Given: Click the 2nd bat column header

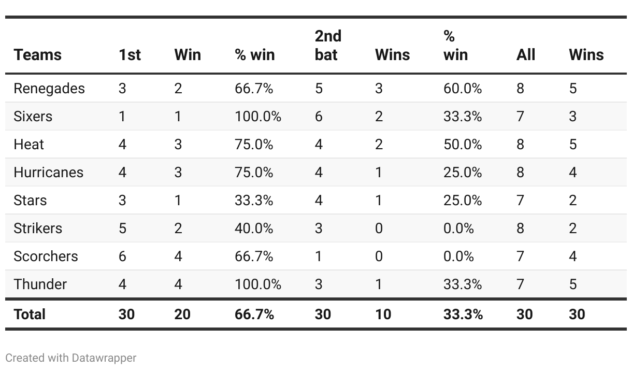Looking at the screenshot, I should pyautogui.click(x=328, y=46).
